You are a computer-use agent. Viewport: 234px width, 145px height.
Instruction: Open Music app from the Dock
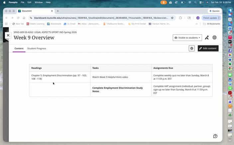[230, 37]
